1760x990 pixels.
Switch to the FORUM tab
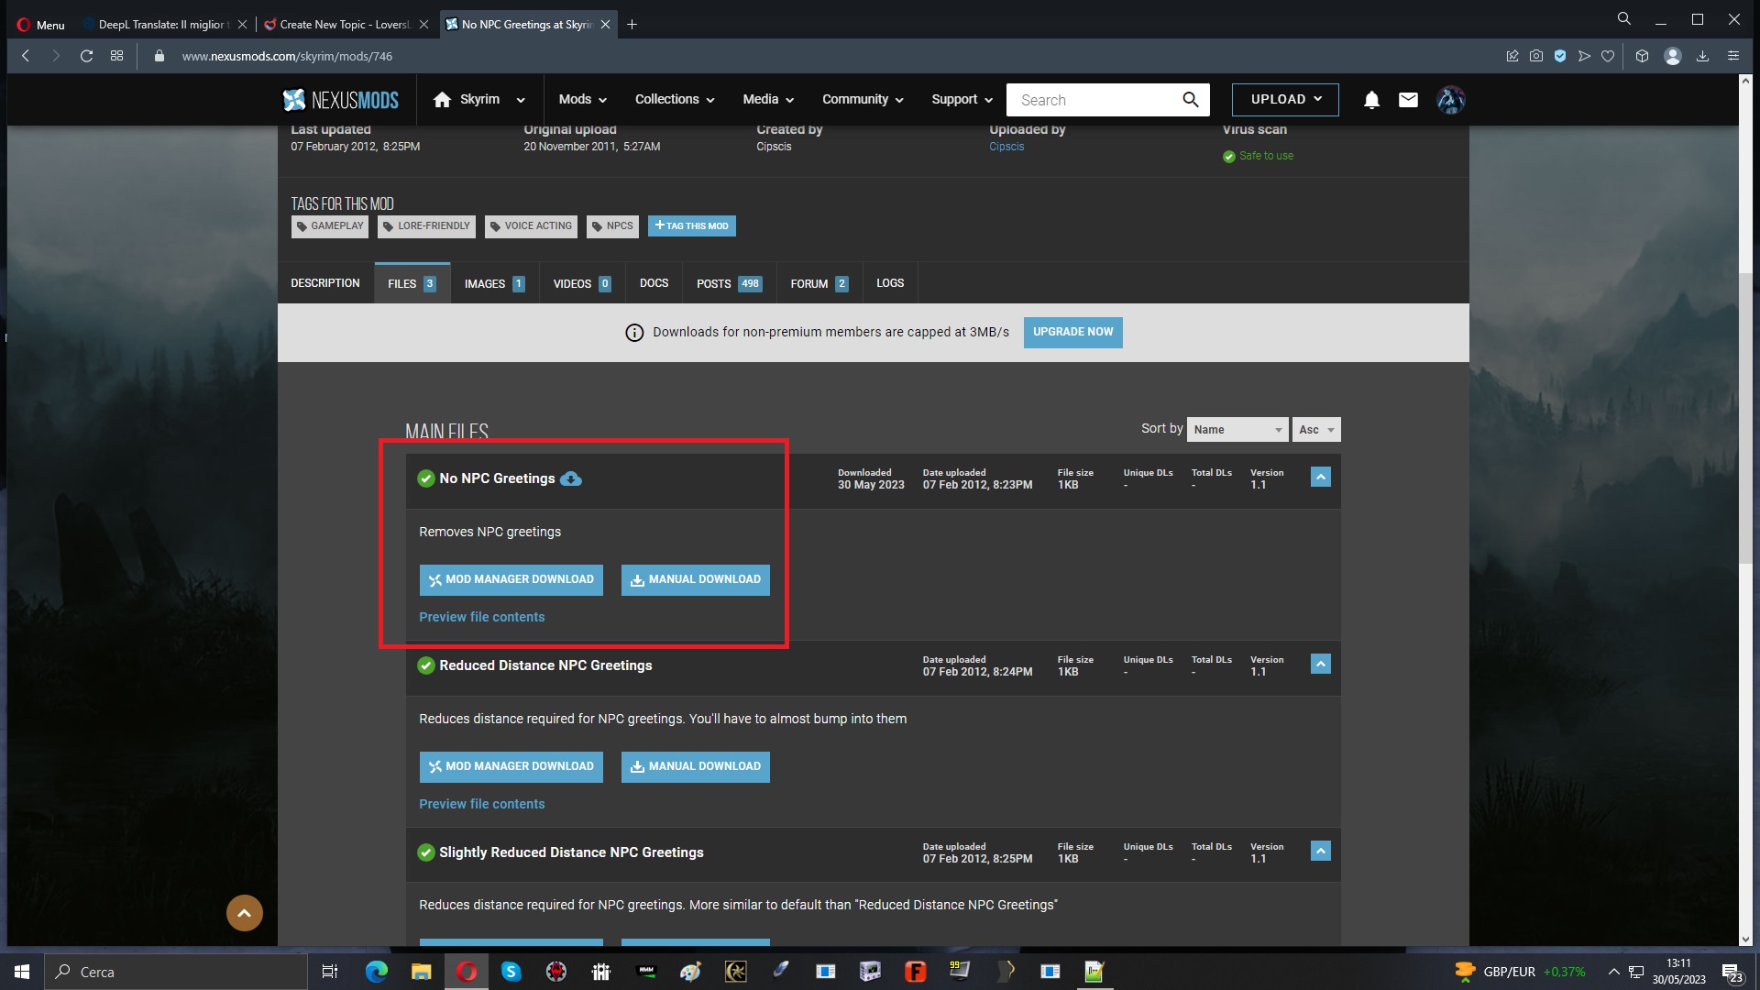click(x=819, y=283)
